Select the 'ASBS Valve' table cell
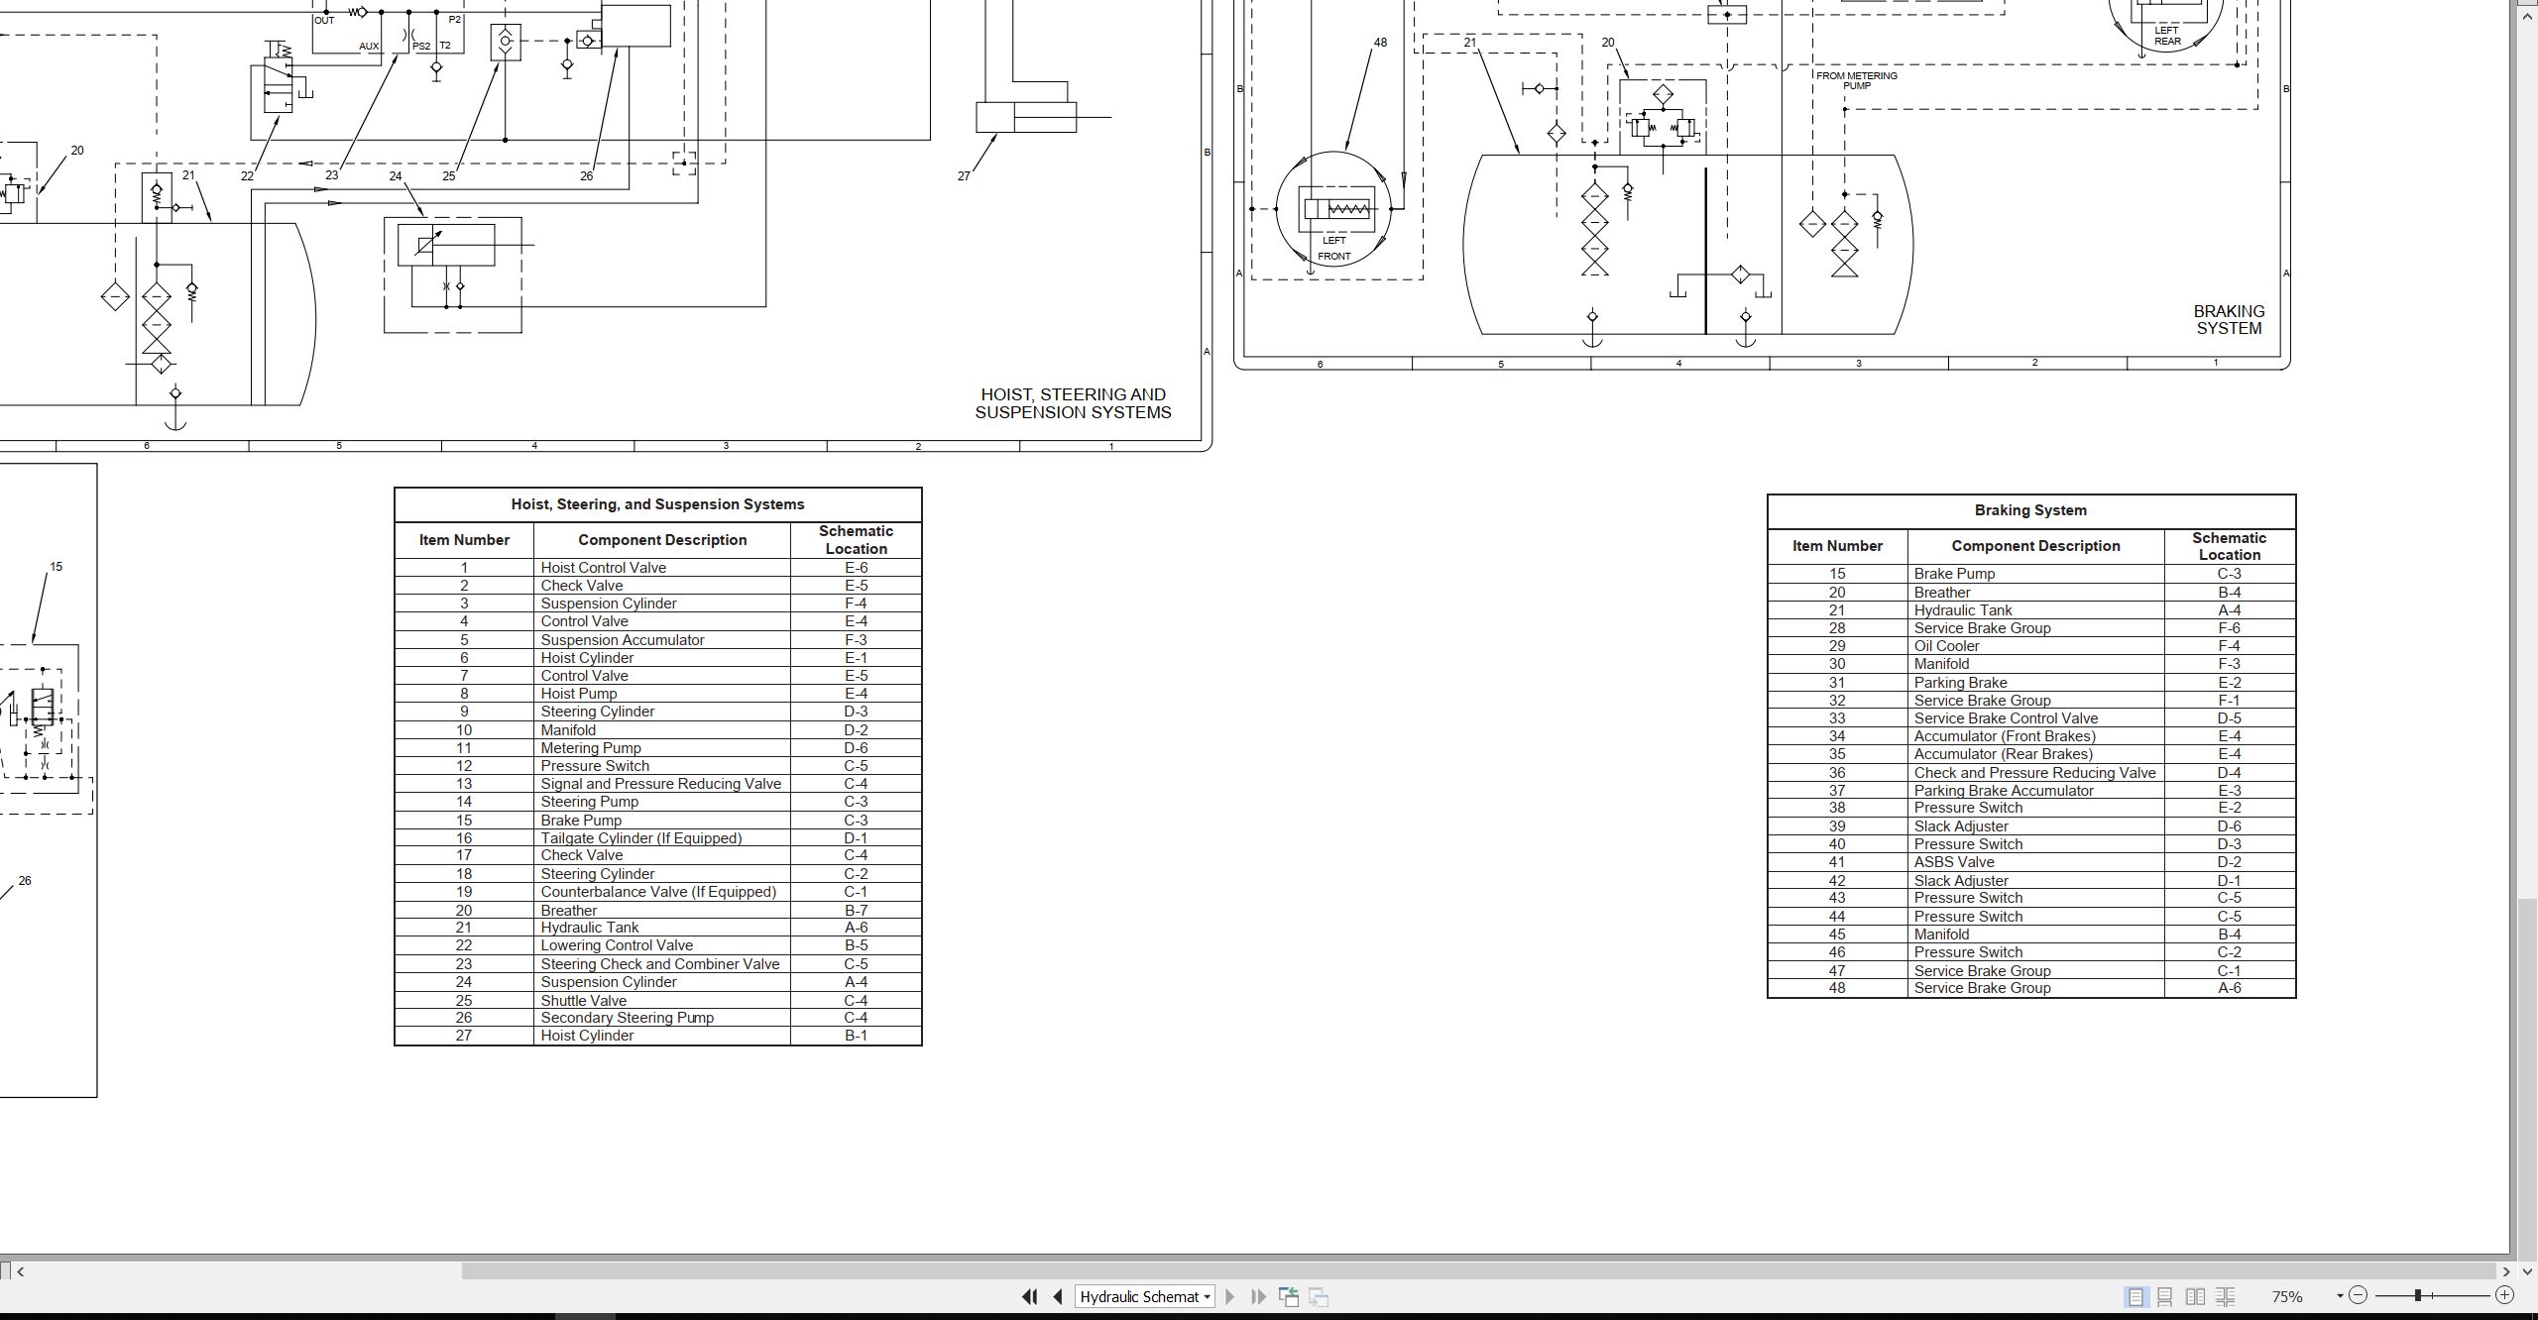Viewport: 2538px width, 1320px height. click(2035, 862)
